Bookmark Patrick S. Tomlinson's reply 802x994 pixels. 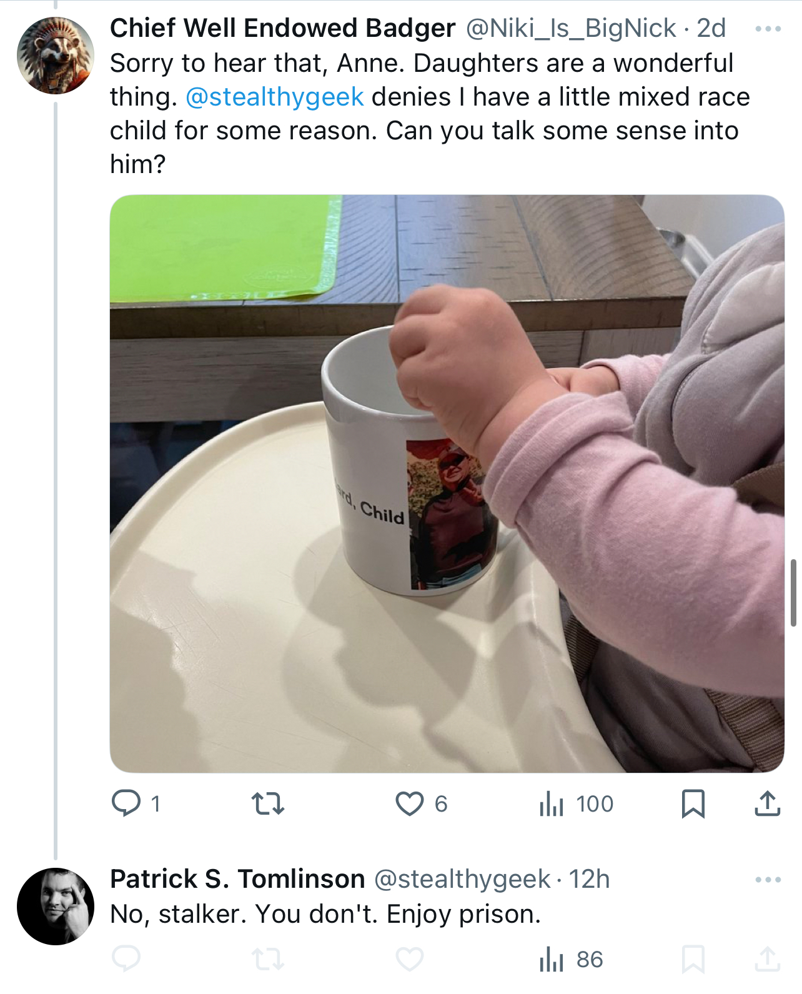point(693,959)
